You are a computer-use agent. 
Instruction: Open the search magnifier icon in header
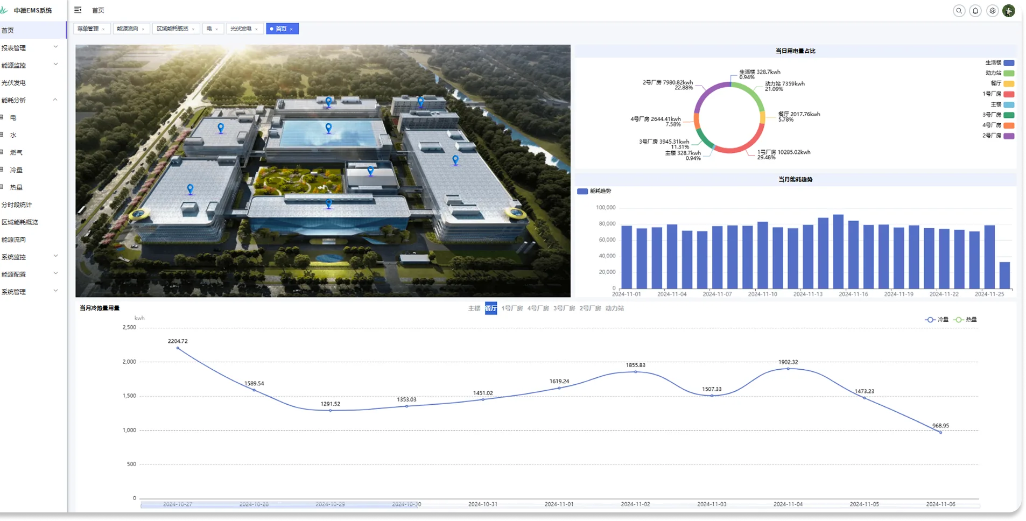pos(959,11)
